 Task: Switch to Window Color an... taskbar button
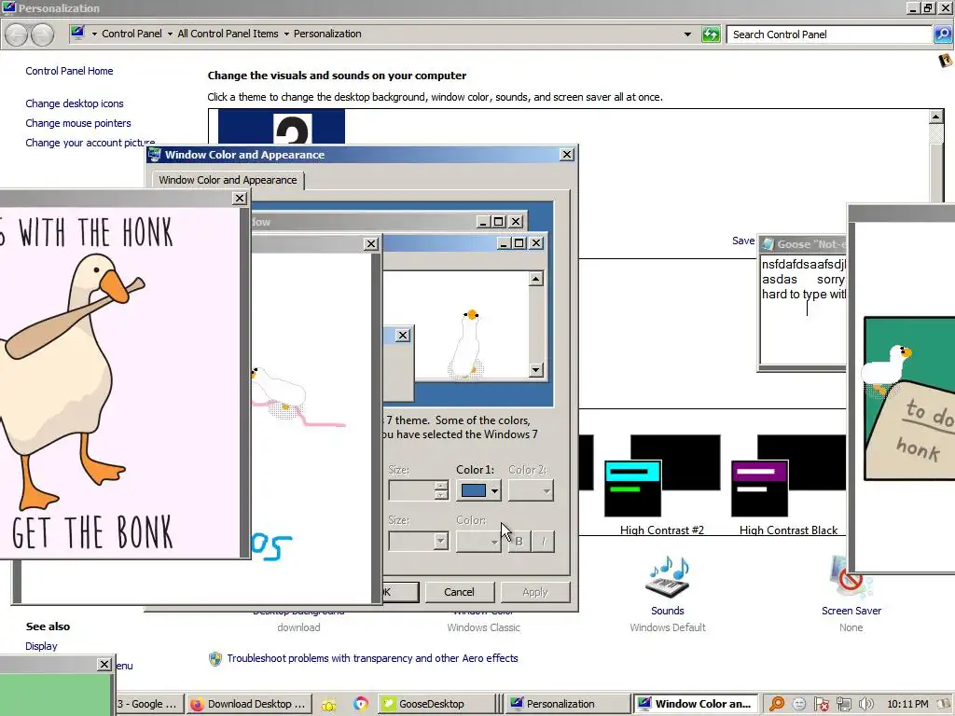point(696,704)
